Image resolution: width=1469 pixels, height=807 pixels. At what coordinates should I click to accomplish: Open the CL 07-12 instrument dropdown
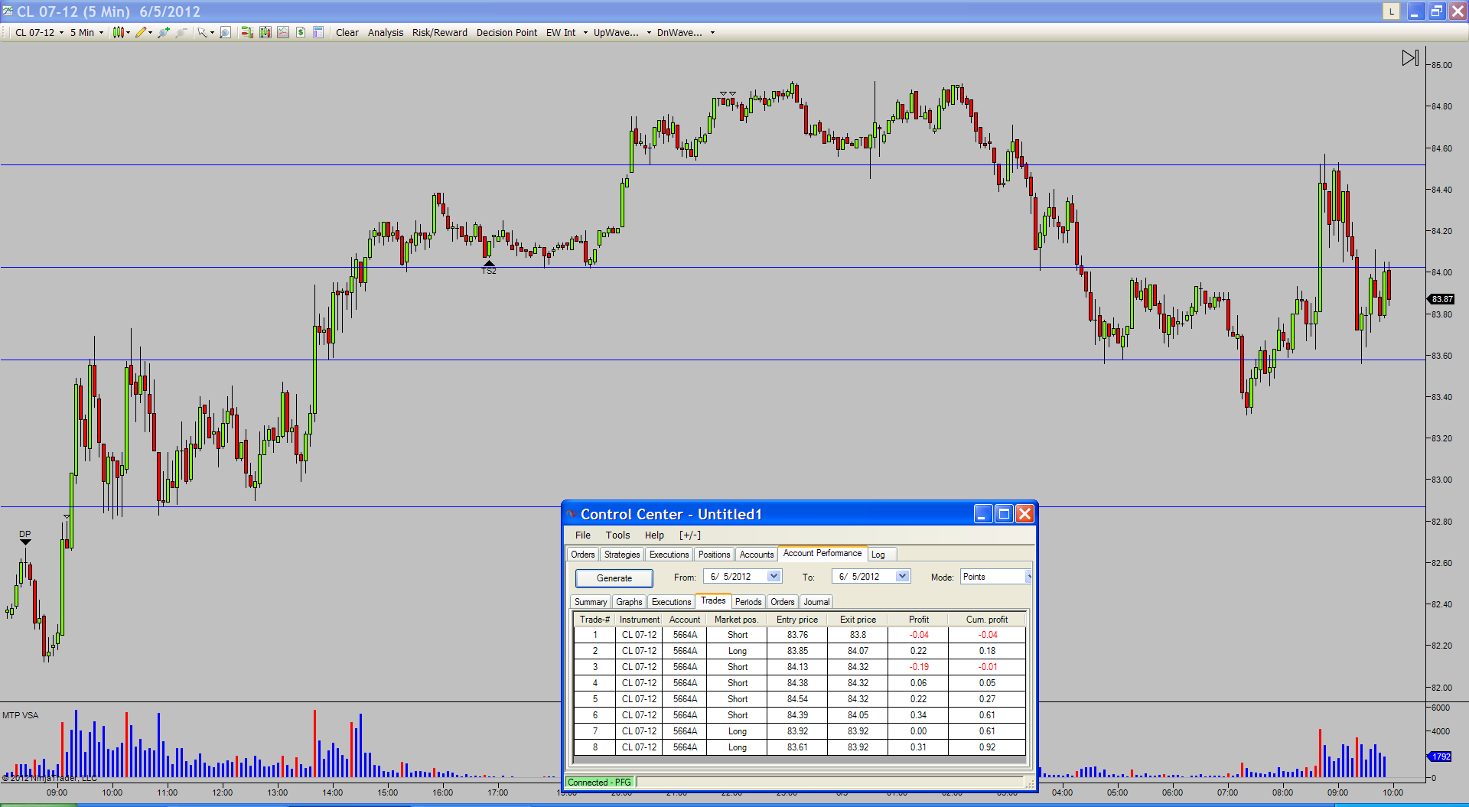click(40, 32)
